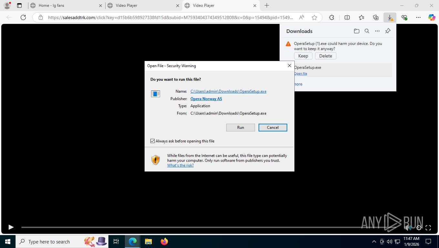Launch Firefox from taskbar
Image resolution: width=439 pixels, height=248 pixels.
pyautogui.click(x=164, y=242)
